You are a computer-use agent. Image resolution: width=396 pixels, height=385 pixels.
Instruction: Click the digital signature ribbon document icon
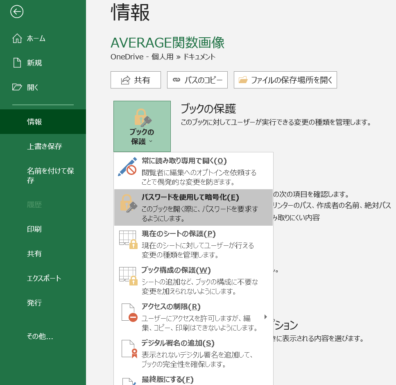[x=129, y=349]
